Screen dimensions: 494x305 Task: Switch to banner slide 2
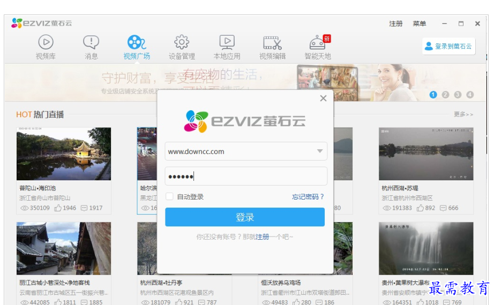tap(445, 94)
